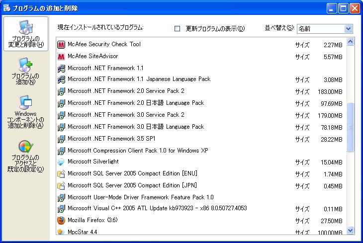Screen dimensions: 363x243
Task: Open the 並べ替え dropdown arrow
Action: point(348,29)
